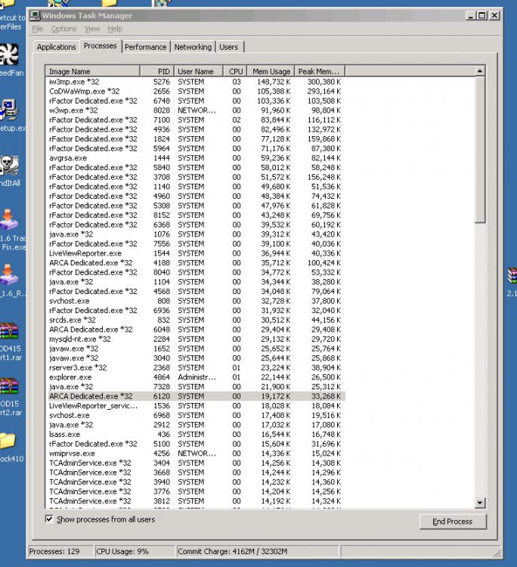Toggle Show processes from all users checkbox
This screenshot has width=517, height=567.
coord(49,519)
